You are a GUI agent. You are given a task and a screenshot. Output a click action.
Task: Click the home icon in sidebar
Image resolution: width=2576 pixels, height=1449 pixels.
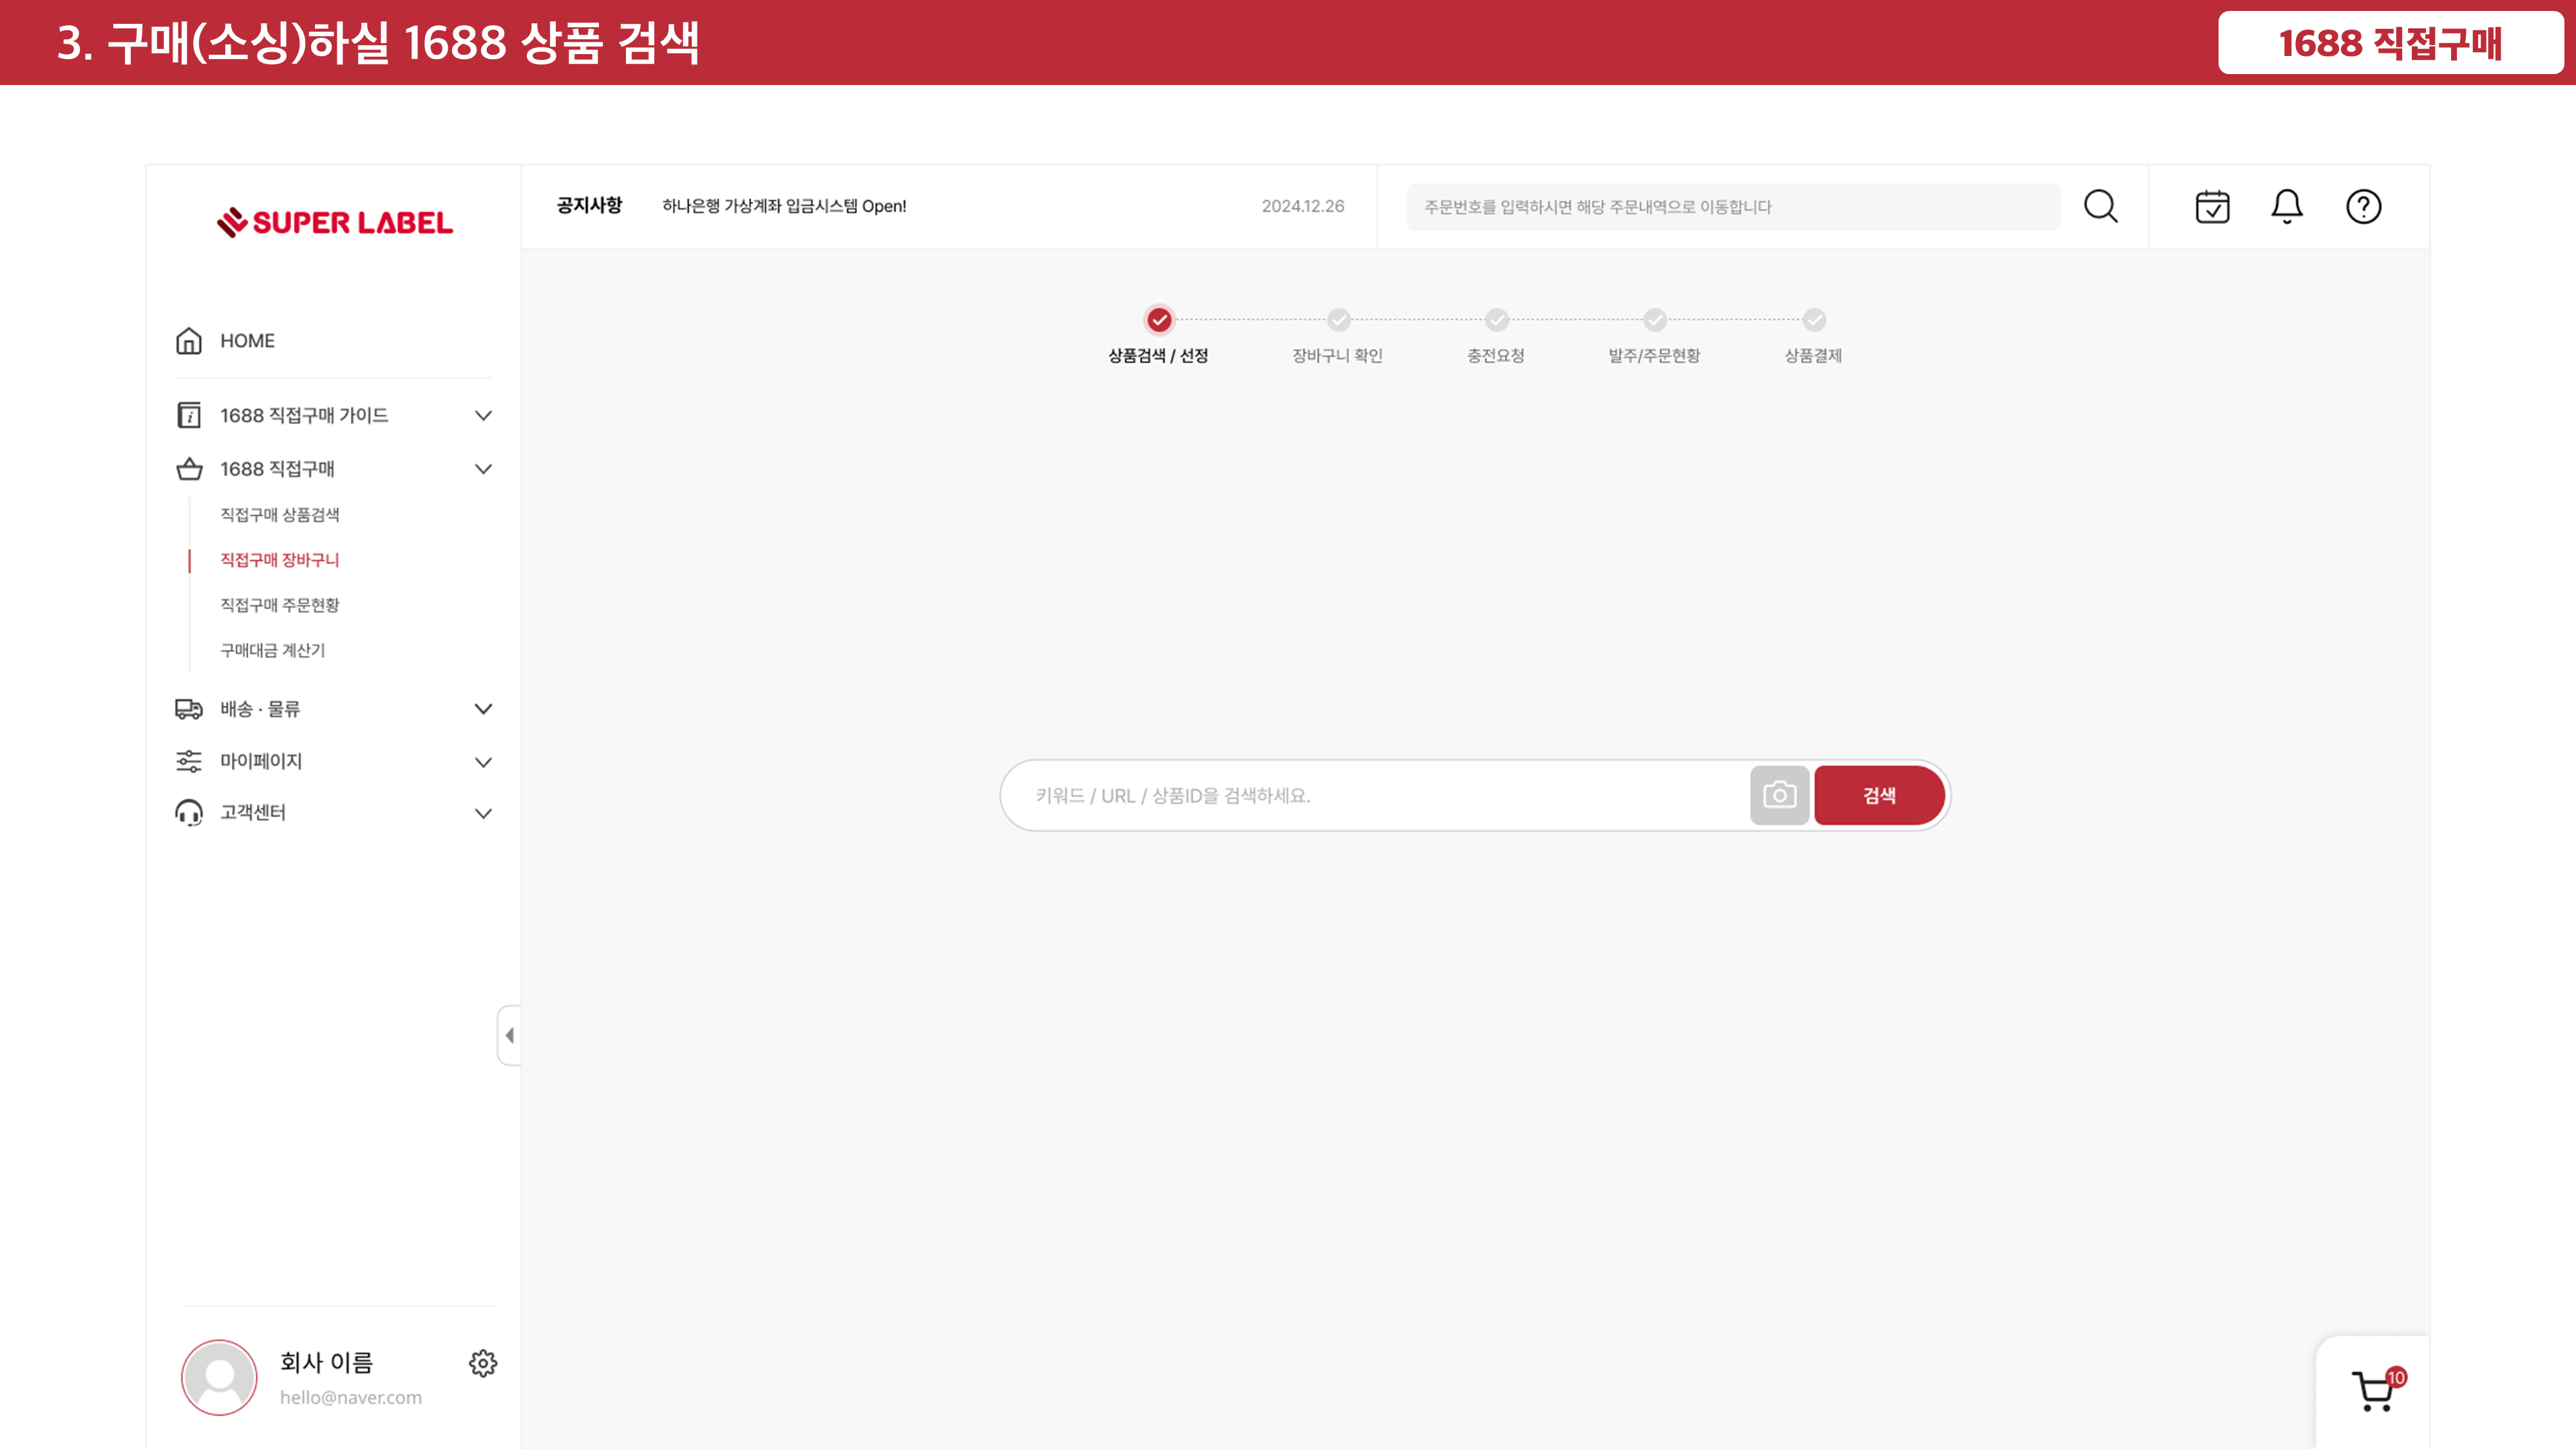tap(189, 341)
